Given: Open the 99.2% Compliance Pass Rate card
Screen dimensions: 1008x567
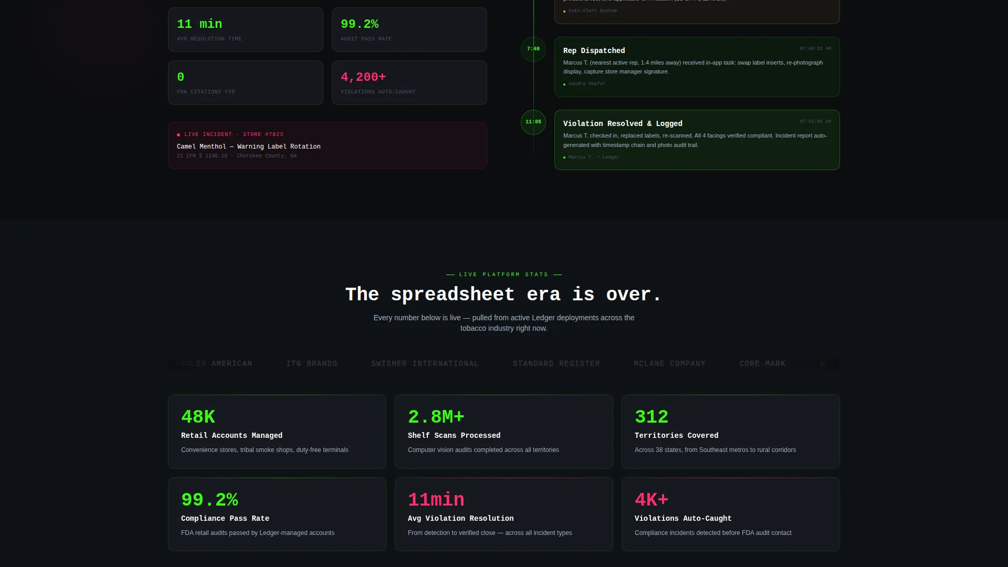Looking at the screenshot, I should click(277, 514).
